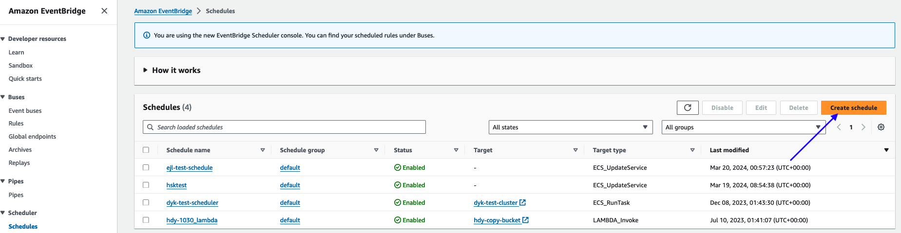Open the All groups filter dropdown

[x=743, y=127]
